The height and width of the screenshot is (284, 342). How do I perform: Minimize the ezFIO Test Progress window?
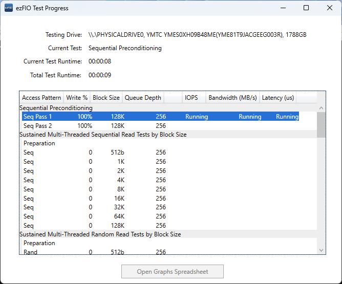(x=283, y=8)
